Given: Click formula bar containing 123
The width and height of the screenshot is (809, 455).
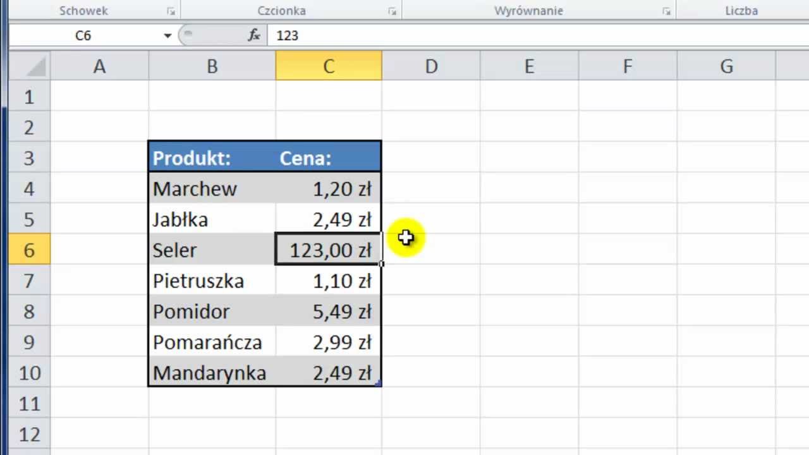Looking at the screenshot, I should click(537, 35).
